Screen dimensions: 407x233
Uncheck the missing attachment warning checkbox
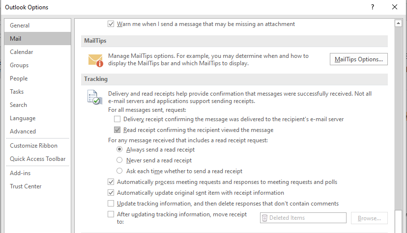coord(111,24)
